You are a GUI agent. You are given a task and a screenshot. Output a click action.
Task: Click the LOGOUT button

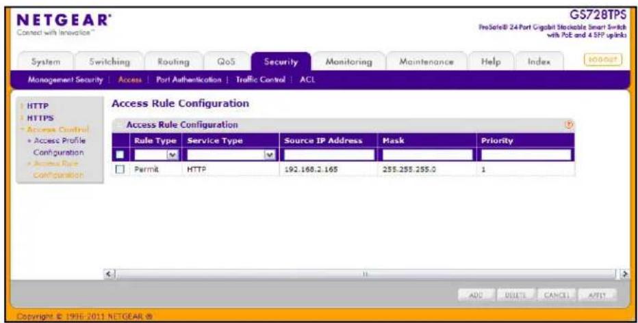click(603, 59)
